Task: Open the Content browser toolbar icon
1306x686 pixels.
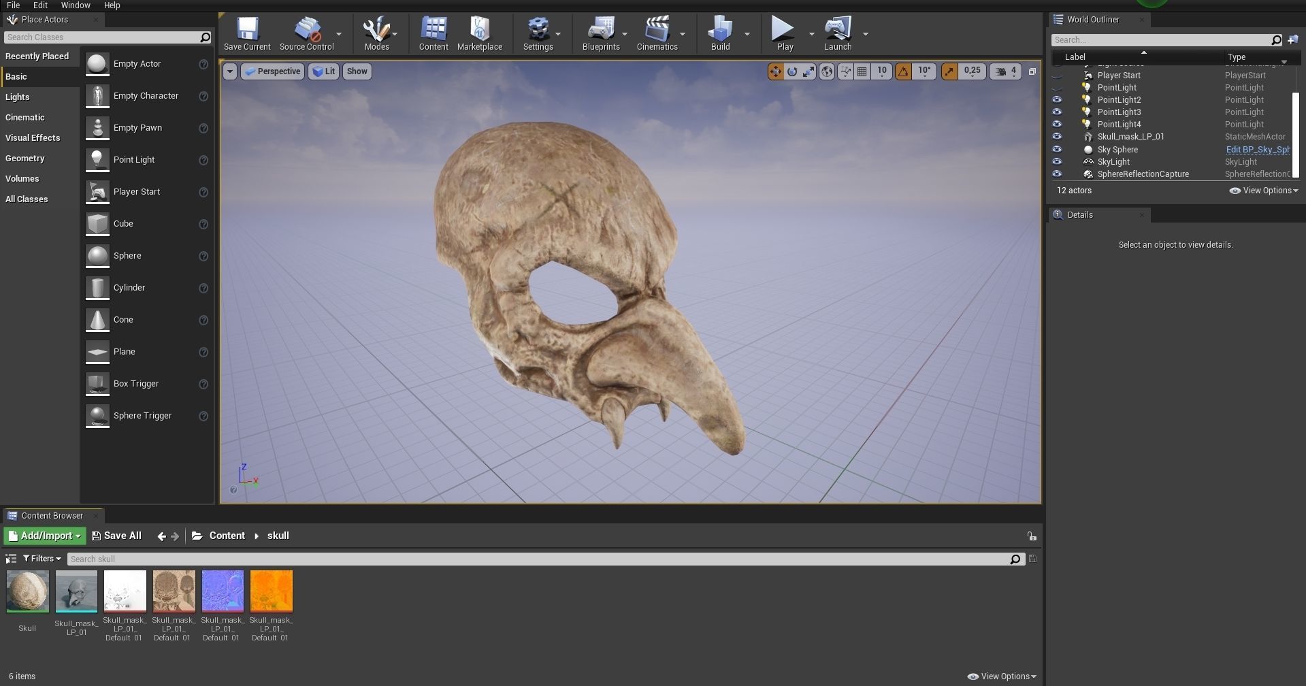Action: [434, 33]
